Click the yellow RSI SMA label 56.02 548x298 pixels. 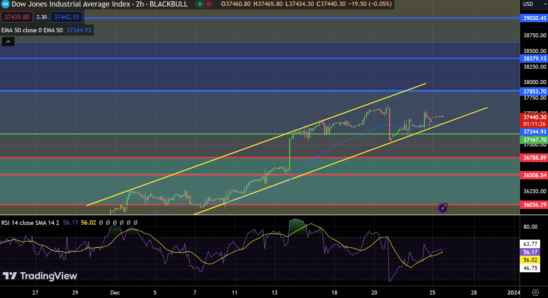(x=530, y=260)
